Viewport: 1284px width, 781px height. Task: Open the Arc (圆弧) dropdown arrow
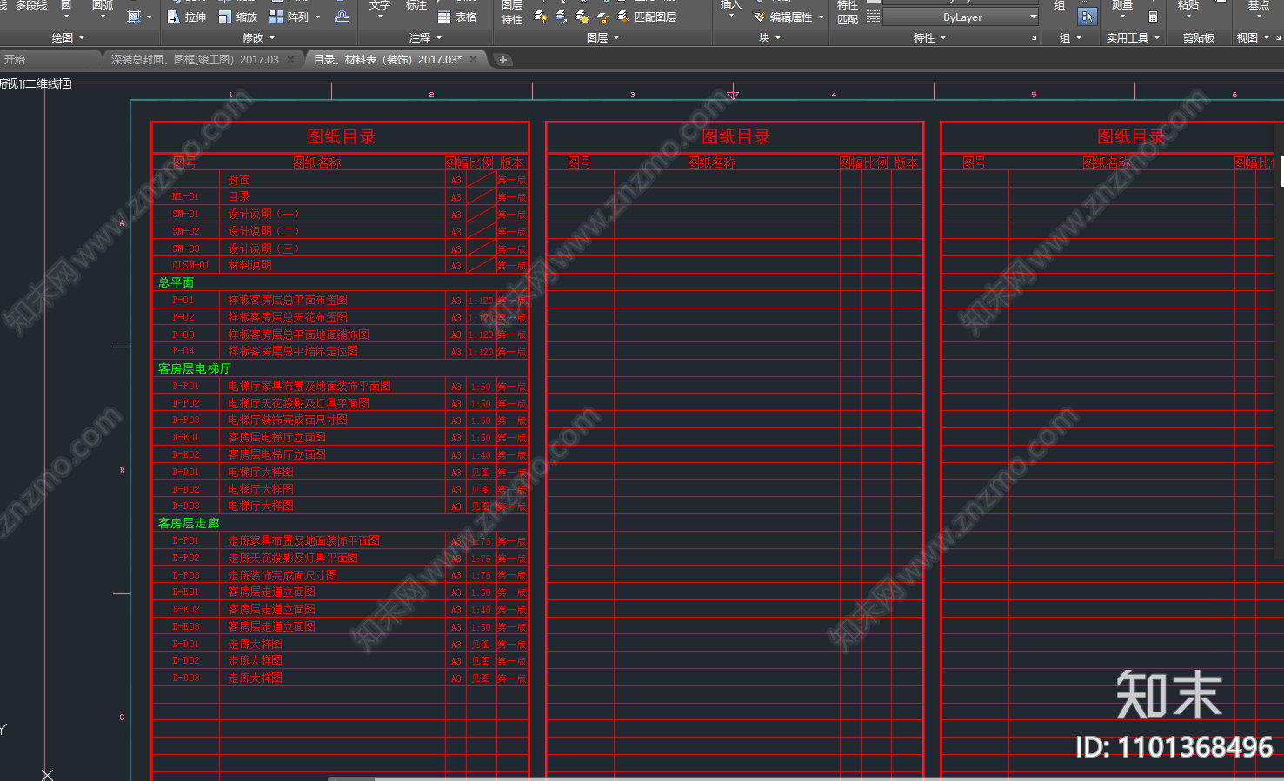coord(103,17)
